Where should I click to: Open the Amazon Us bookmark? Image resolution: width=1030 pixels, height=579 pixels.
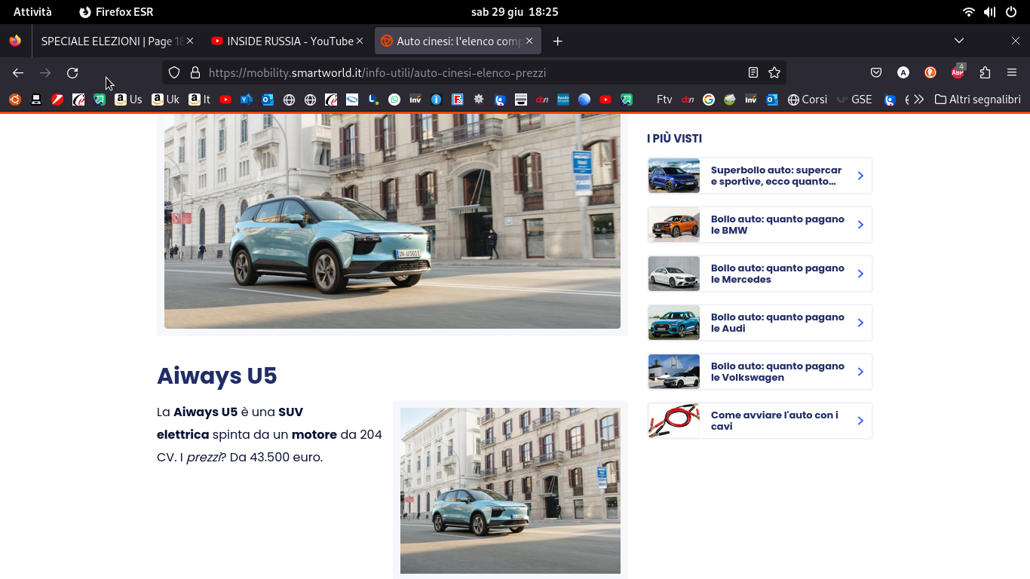pyautogui.click(x=128, y=100)
